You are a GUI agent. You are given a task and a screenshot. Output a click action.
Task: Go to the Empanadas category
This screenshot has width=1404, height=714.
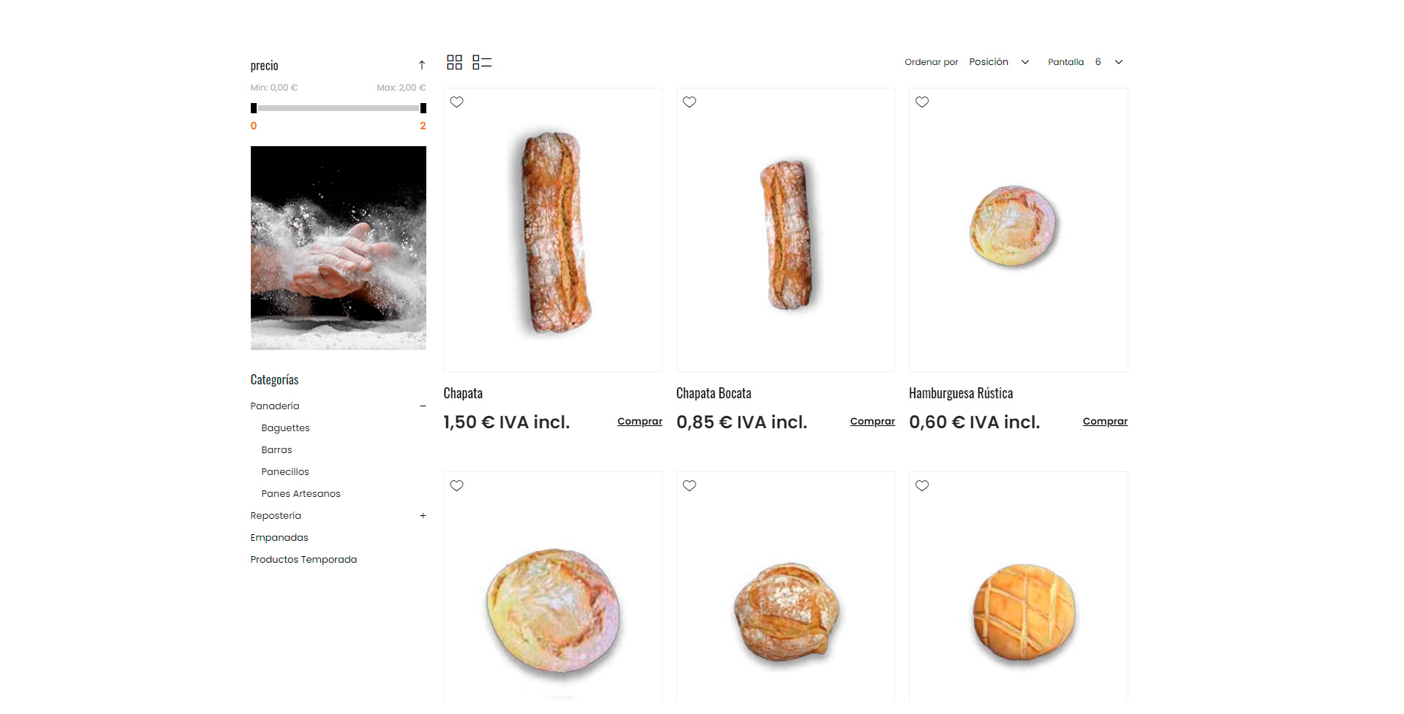(x=279, y=537)
